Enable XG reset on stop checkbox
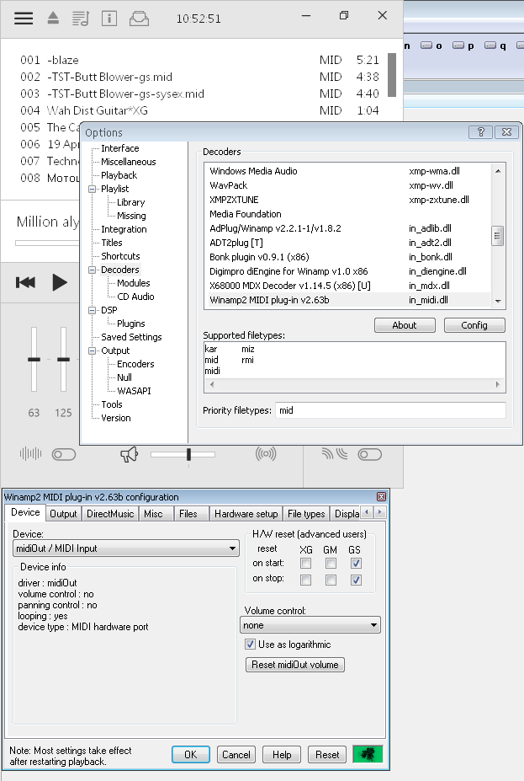The width and height of the screenshot is (524, 781). point(307,580)
